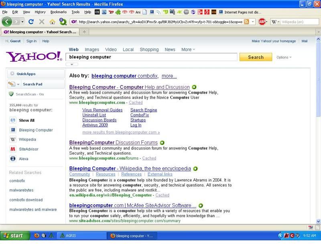Go to the Home page icon

pos(53,22)
